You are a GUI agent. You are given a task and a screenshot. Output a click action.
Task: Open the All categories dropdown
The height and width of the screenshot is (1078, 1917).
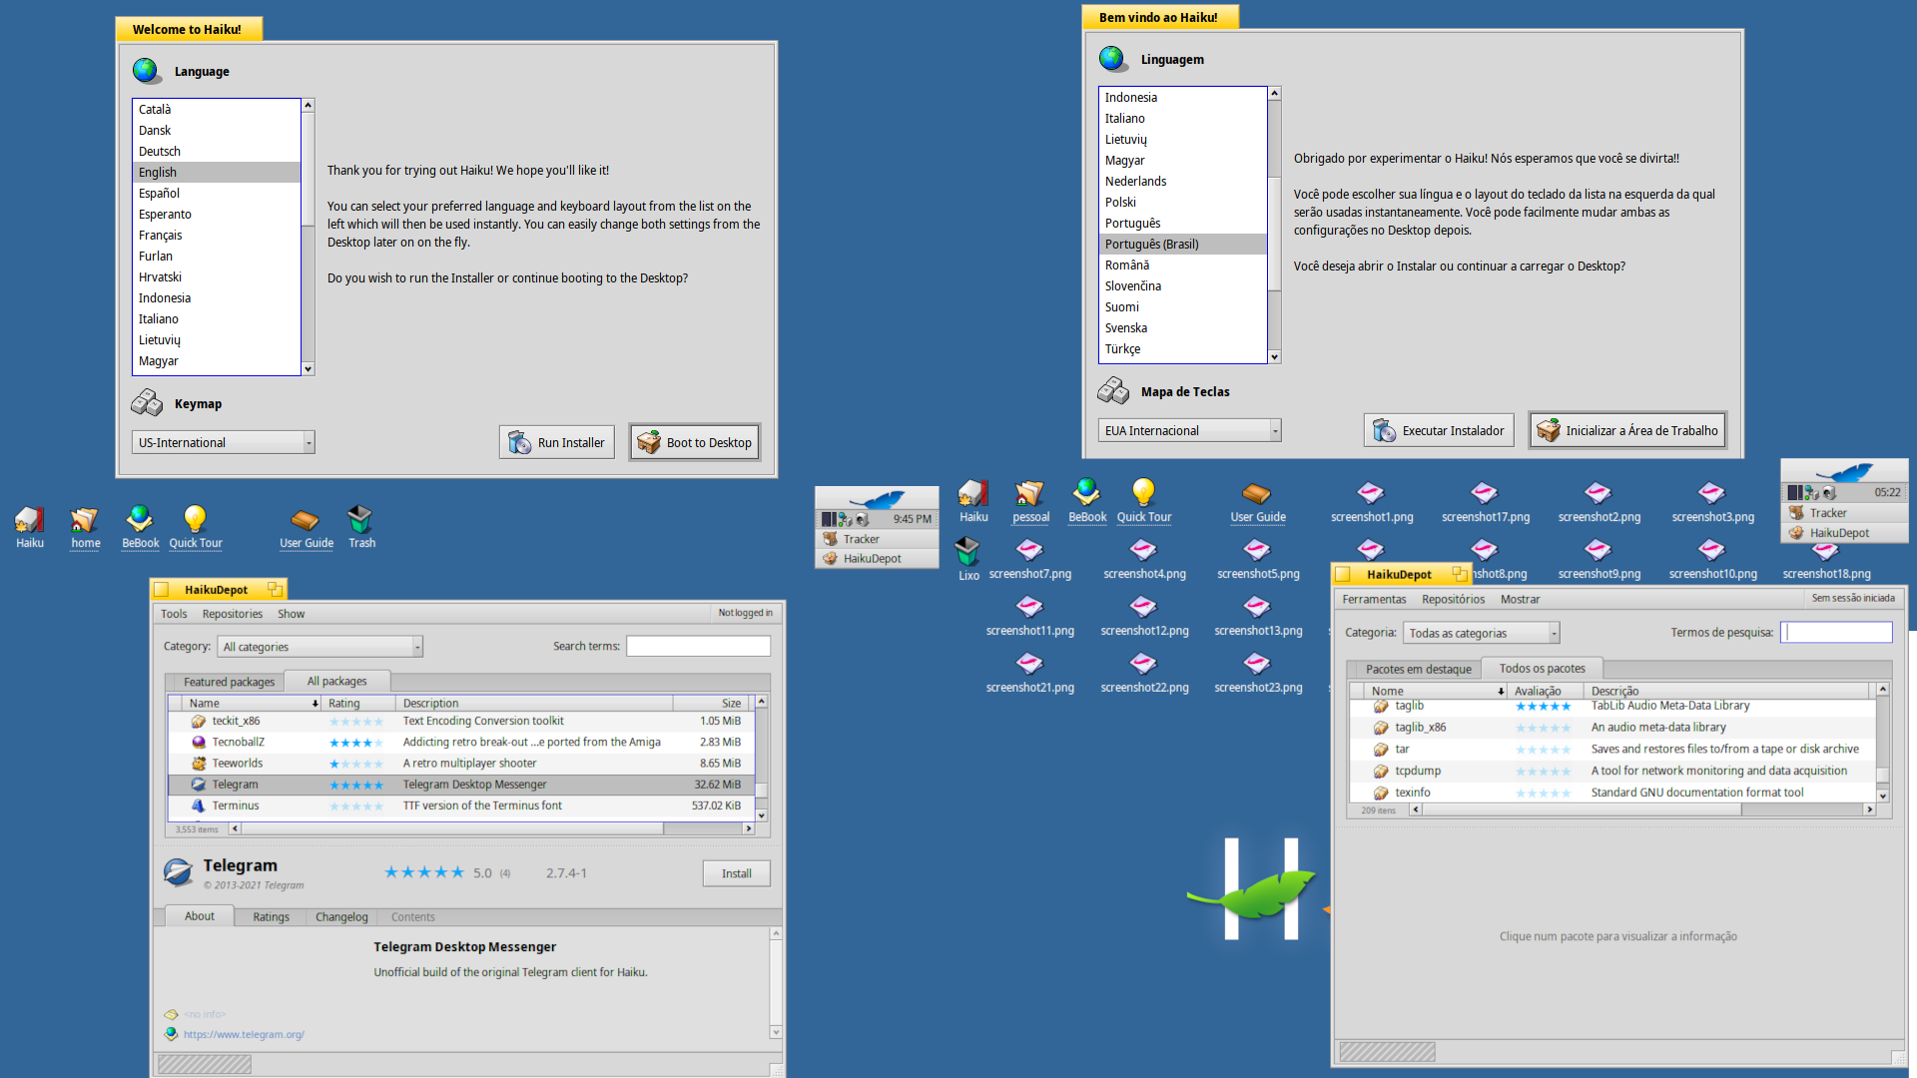[319, 647]
